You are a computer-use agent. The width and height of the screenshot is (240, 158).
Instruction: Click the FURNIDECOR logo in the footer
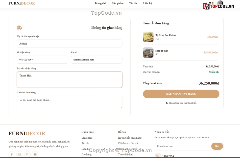click(27, 133)
